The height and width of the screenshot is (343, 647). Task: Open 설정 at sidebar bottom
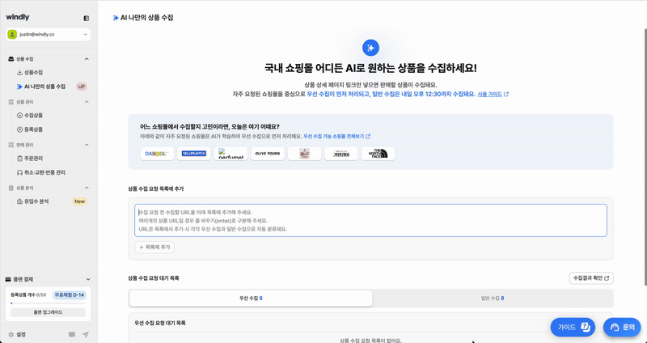pyautogui.click(x=17, y=335)
